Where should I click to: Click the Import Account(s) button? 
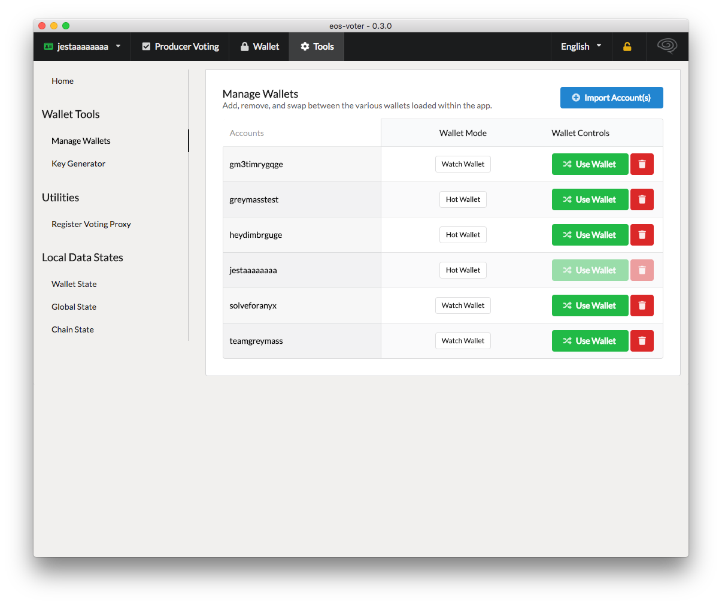(x=611, y=98)
